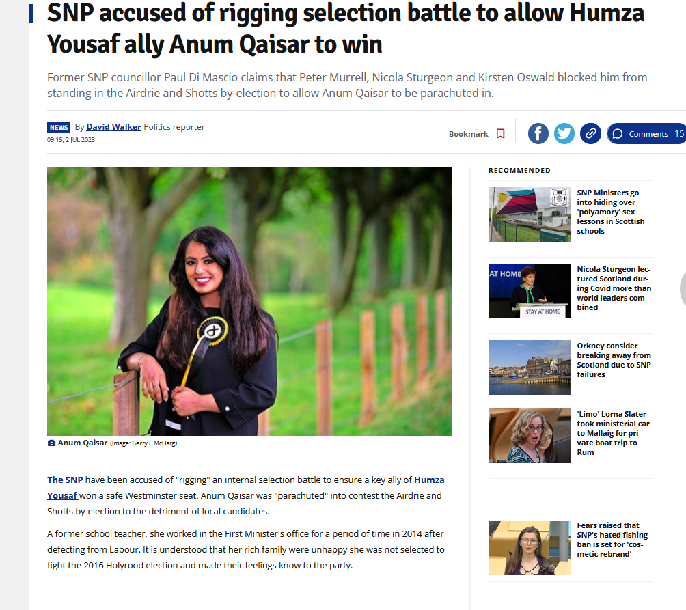Open fishing ban story thumbnail
The image size is (686, 610).
click(530, 547)
